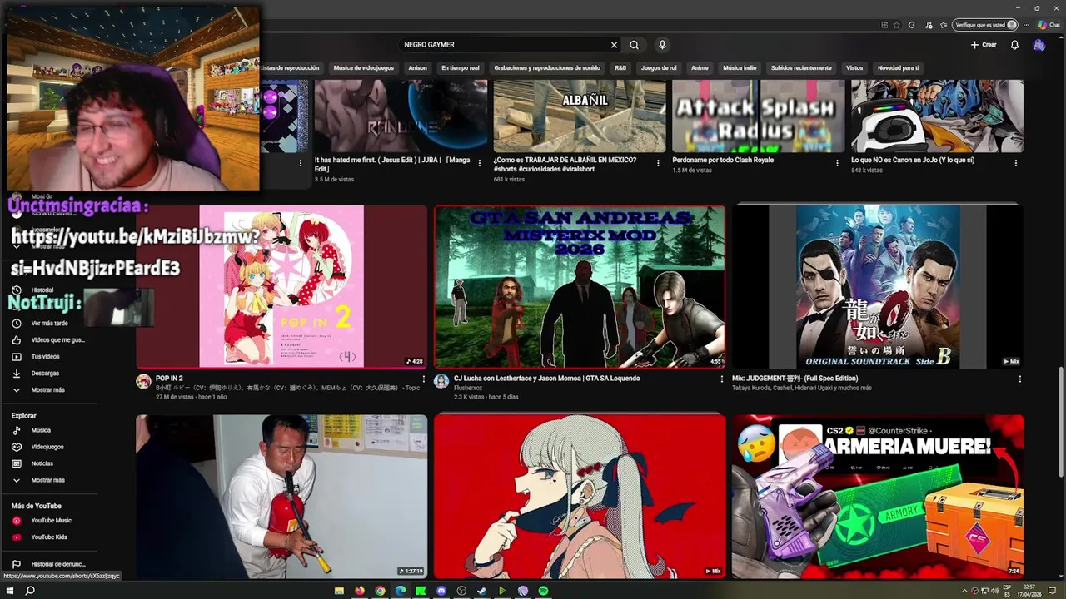Open YouTube Music link

48,521
